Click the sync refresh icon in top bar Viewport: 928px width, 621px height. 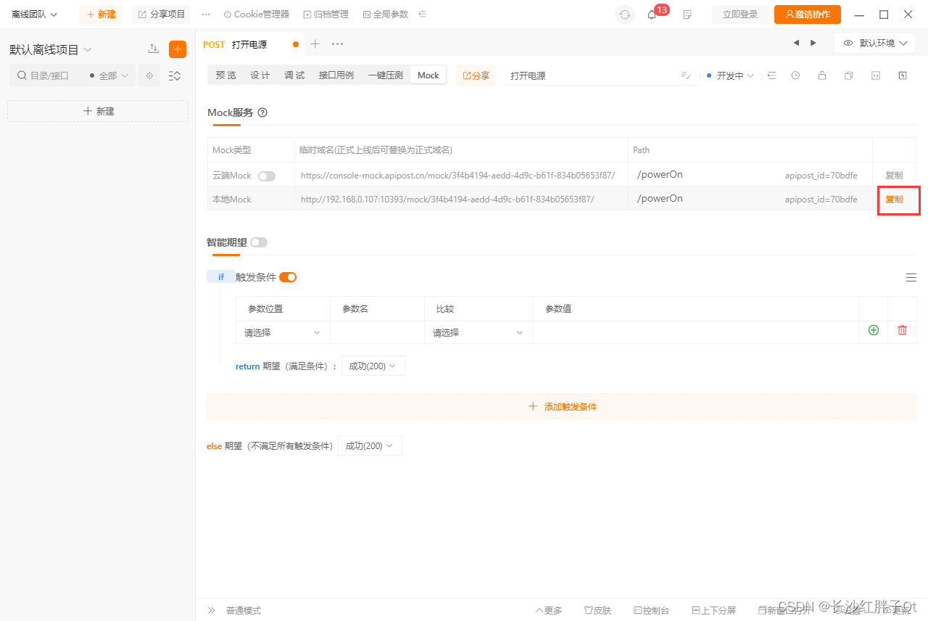[625, 15]
